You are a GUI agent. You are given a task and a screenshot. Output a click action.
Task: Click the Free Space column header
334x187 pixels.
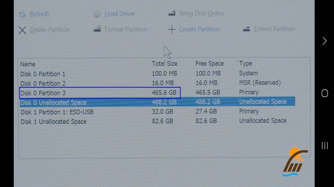pyautogui.click(x=210, y=64)
